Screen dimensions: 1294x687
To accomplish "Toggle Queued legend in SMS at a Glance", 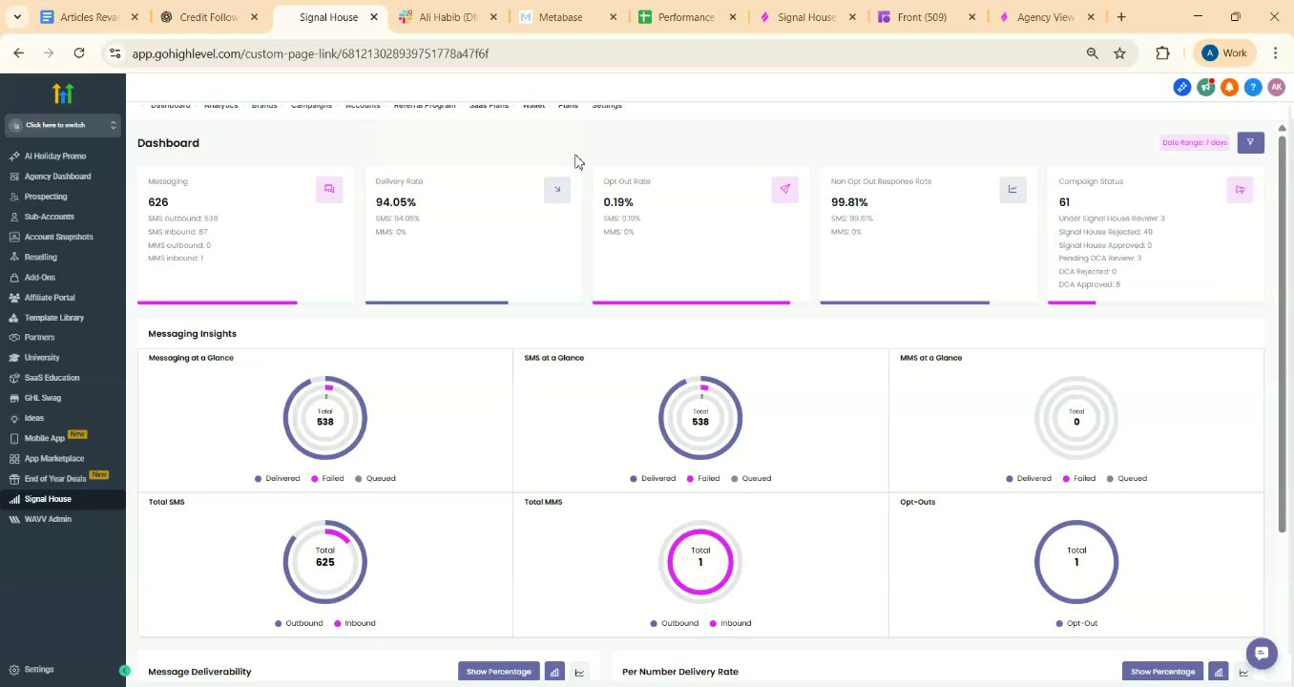I will pyautogui.click(x=751, y=478).
